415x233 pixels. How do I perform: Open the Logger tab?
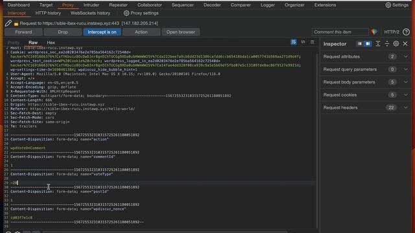pos(268,5)
